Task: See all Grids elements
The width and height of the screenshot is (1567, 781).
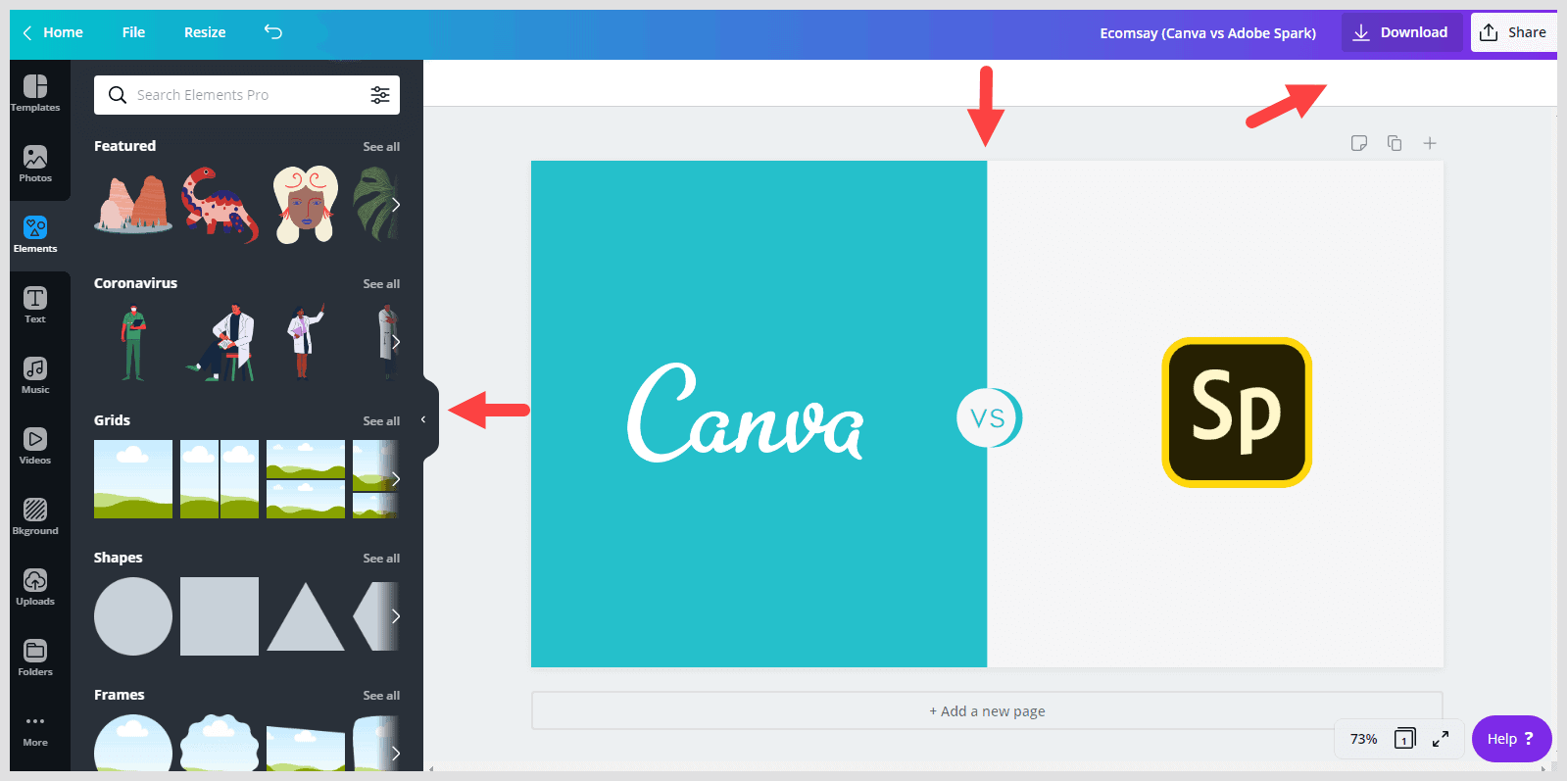Action: pyautogui.click(x=381, y=421)
